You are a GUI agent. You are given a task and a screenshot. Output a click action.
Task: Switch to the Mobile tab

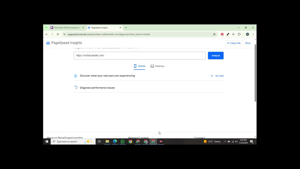(x=139, y=66)
